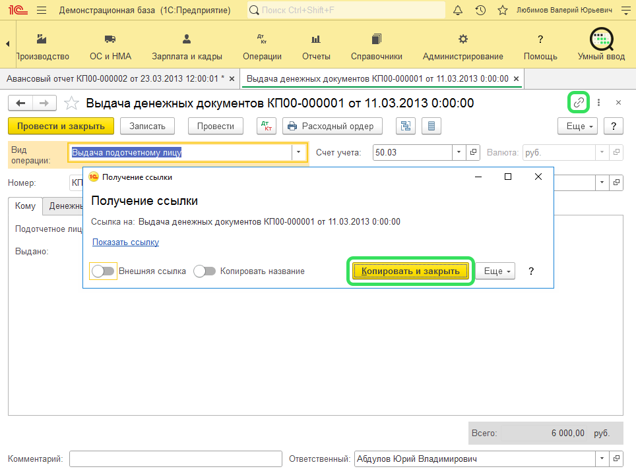Click Копировать и закрыть button
The width and height of the screenshot is (636, 475).
pyautogui.click(x=410, y=271)
